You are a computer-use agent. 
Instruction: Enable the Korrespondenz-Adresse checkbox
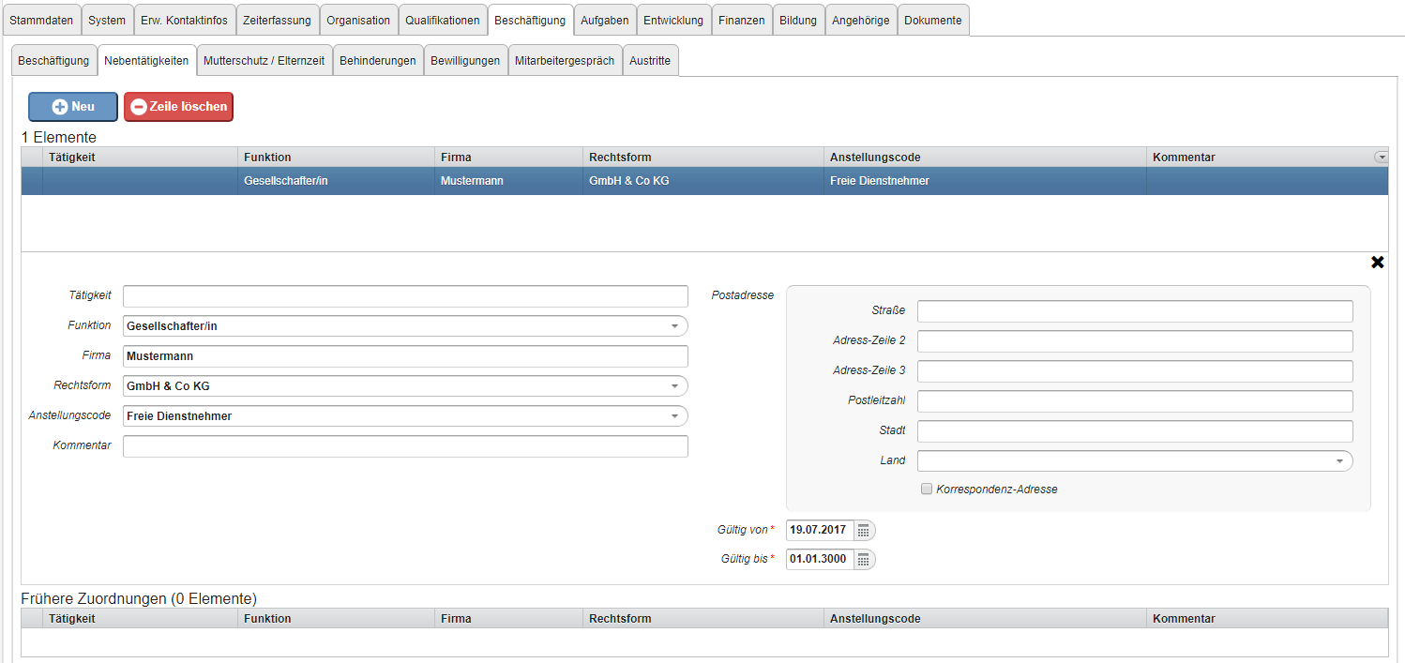point(927,490)
